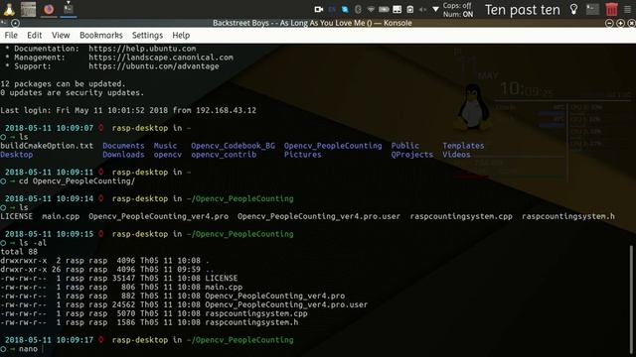Viewport: 636px width, 357px height.
Task: Click the Konsole vertical scrollbar handle
Action: click(x=631, y=298)
